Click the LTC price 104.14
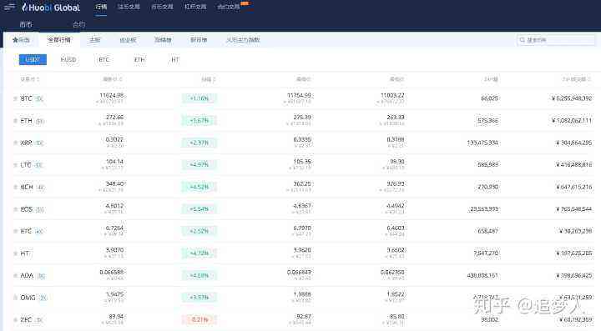The width and height of the screenshot is (601, 331). (114, 162)
